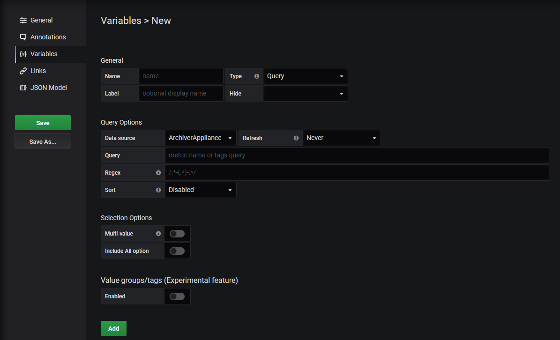
Task: Click the info icon beside Type
Action: coord(256,76)
